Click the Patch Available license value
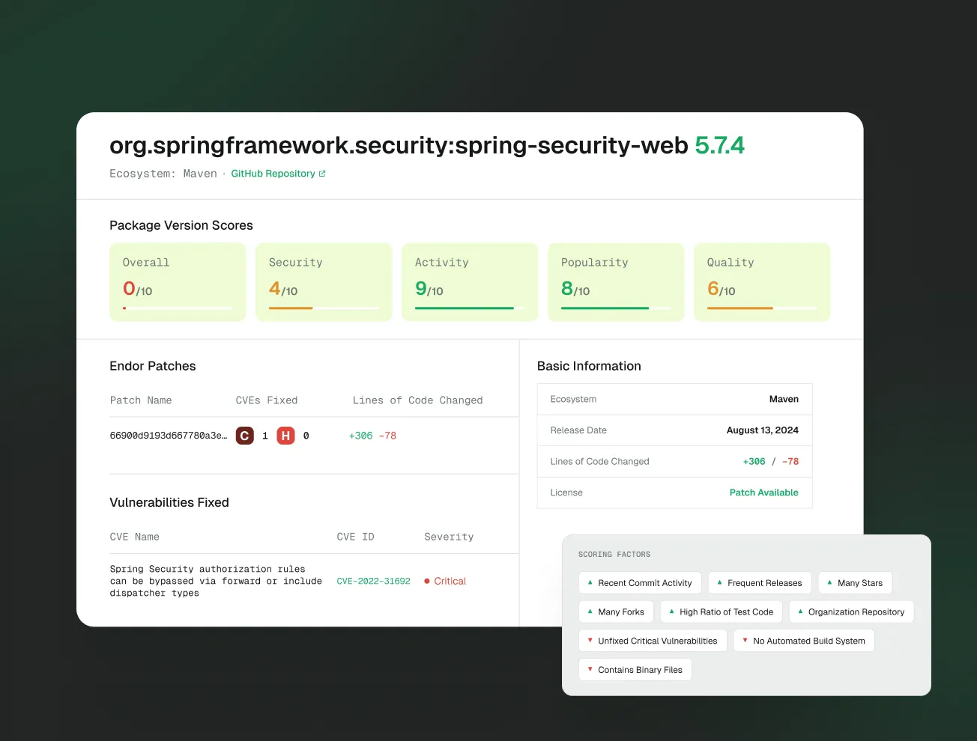This screenshot has width=977, height=741. [x=763, y=493]
